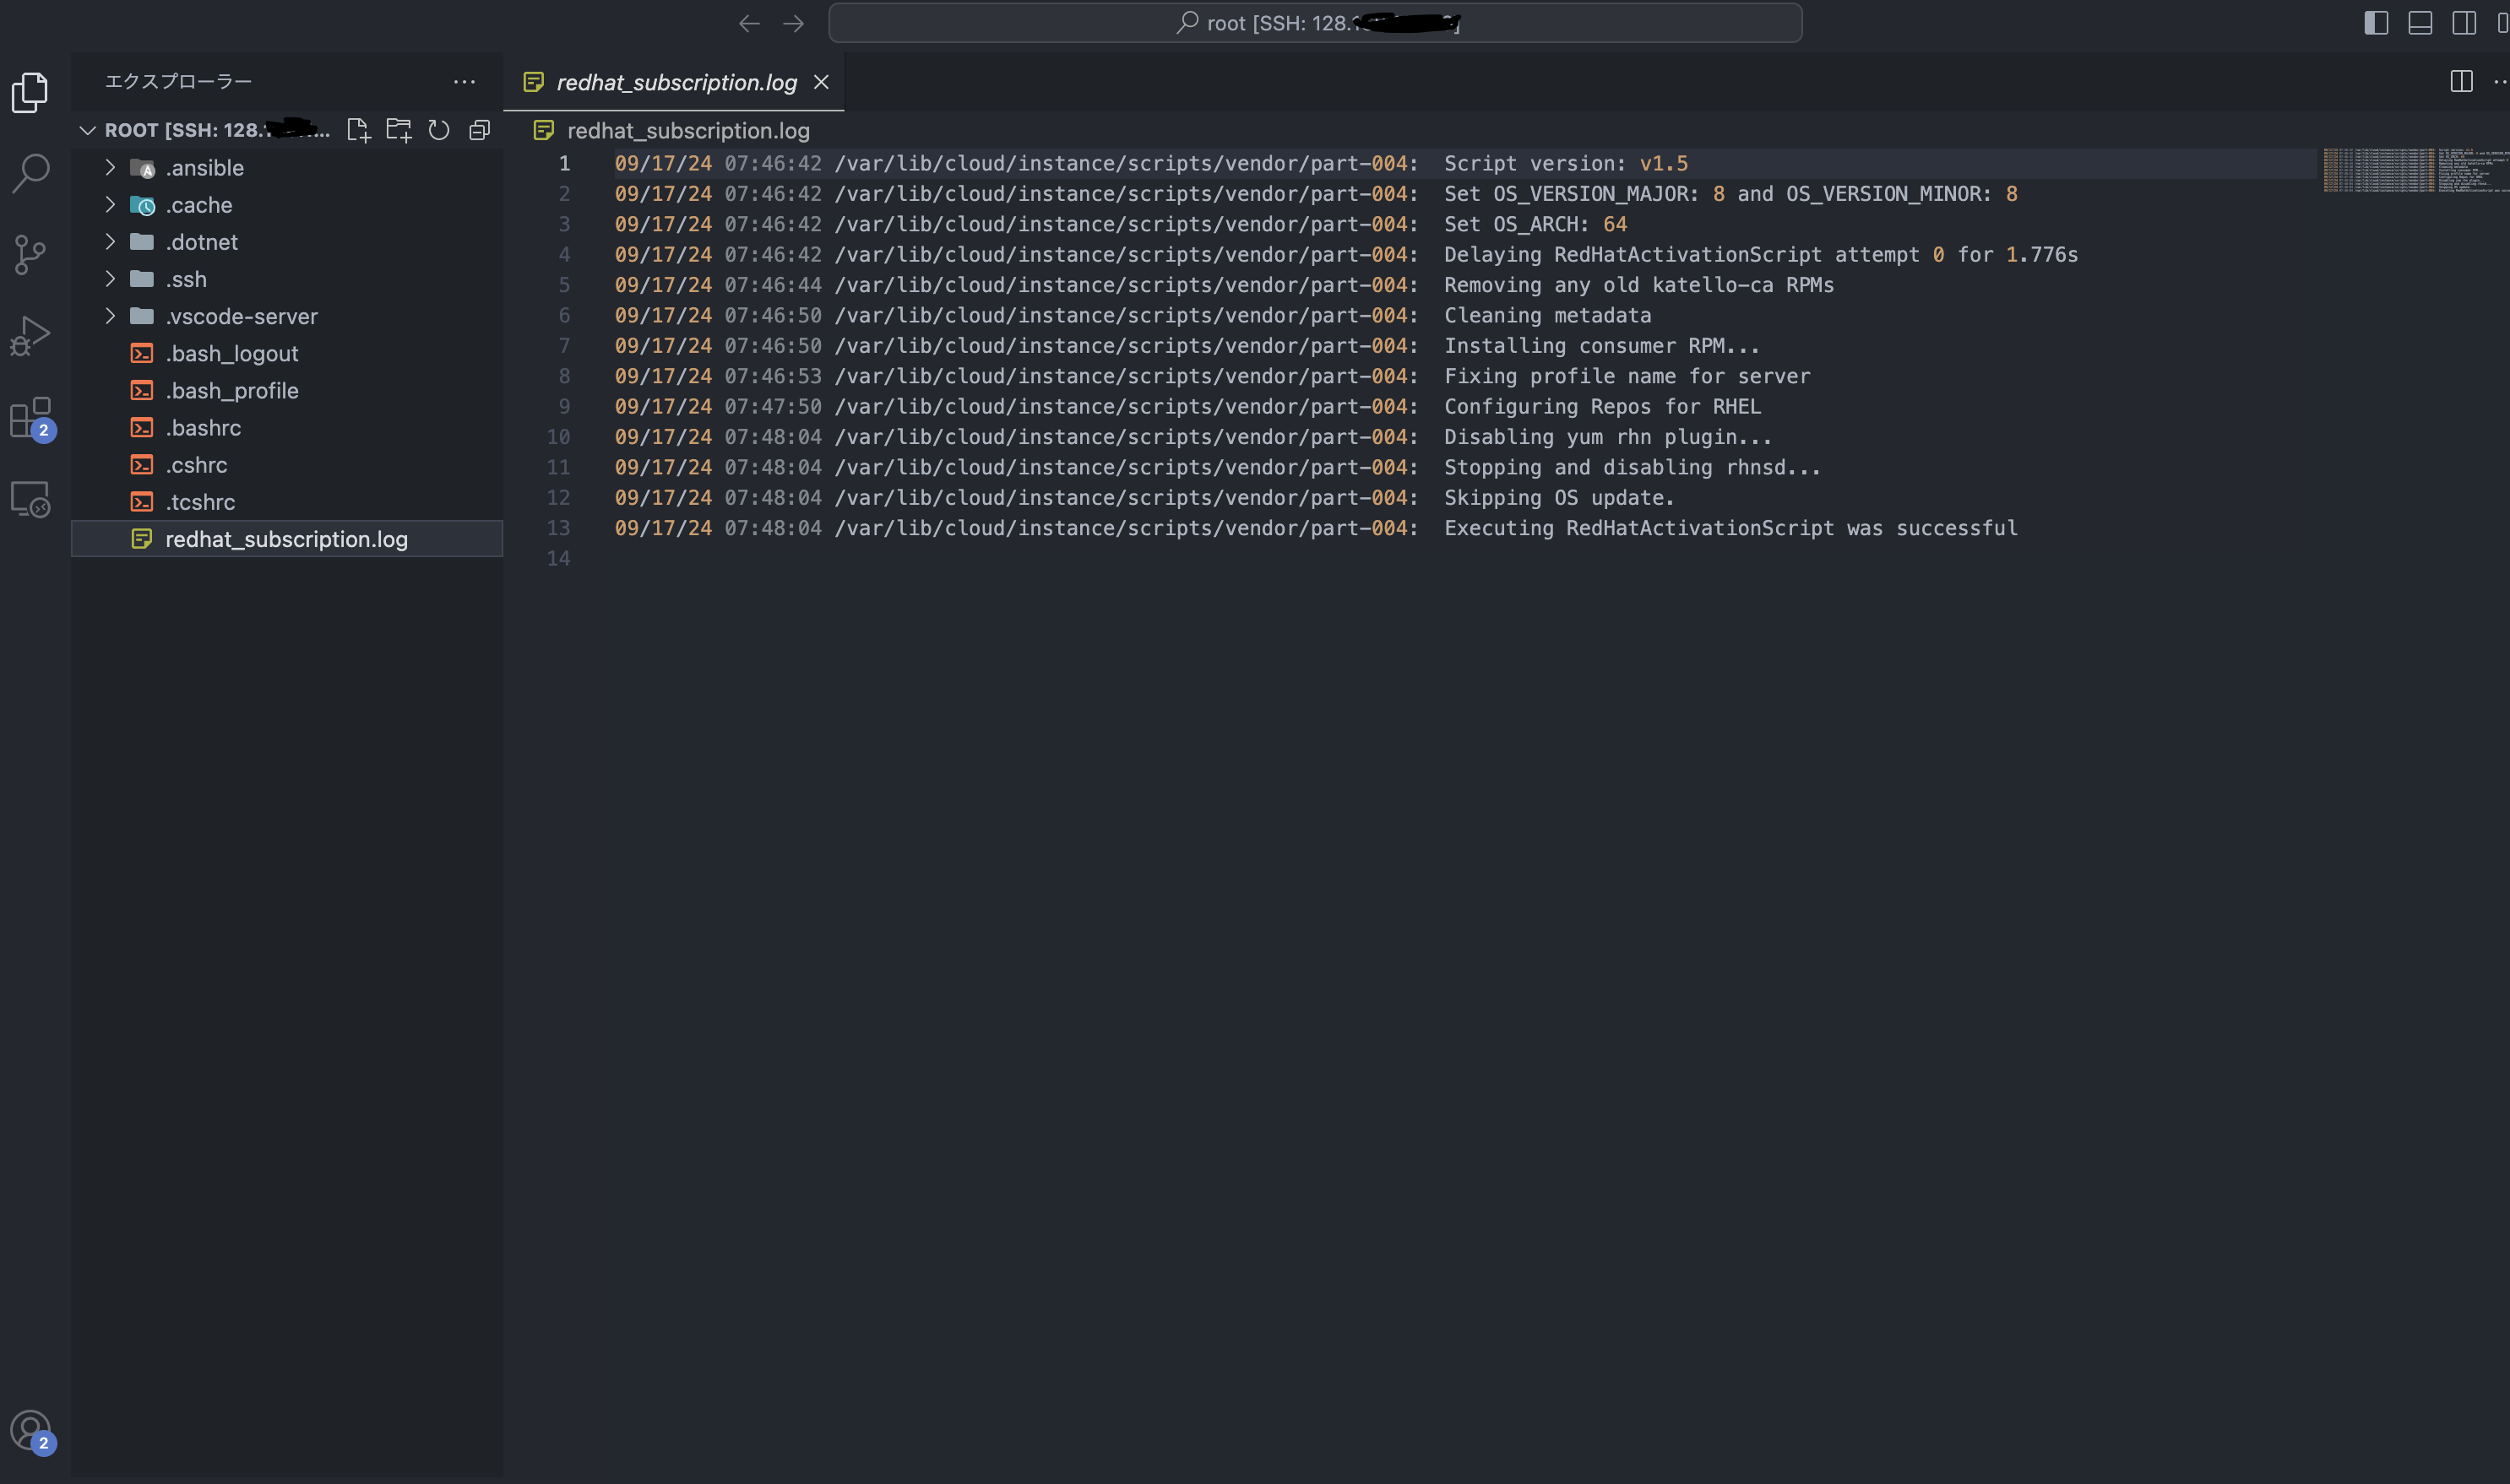Select the redhat_subscription.log editor tab
Viewport: 2510px width, 1484px height.
pos(676,82)
